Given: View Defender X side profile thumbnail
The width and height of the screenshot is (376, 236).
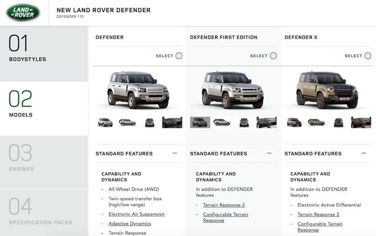Looking at the screenshot, I should click(316, 122).
